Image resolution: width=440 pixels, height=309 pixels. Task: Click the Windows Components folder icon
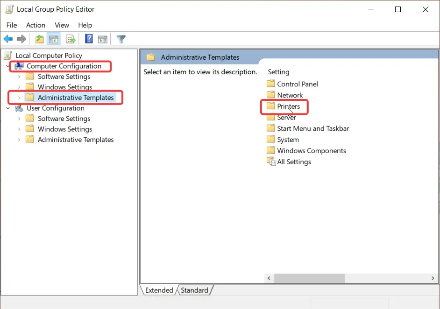click(x=270, y=150)
